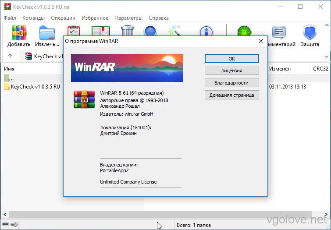Select the KeyCheck v1.0.3.5 RU folder
This screenshot has width=331, height=230.
point(32,86)
